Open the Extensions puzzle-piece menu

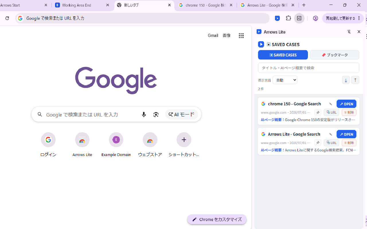click(288, 18)
